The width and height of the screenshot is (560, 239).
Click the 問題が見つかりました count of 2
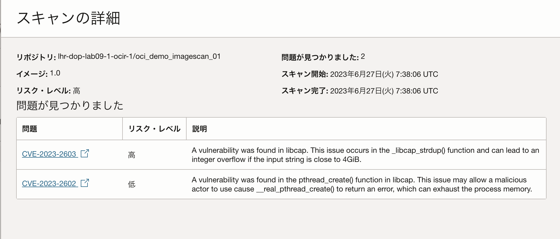363,56
